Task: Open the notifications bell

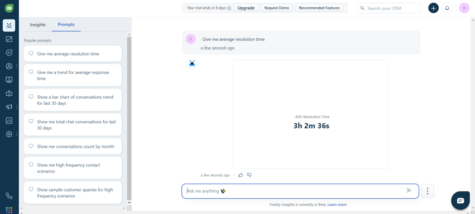Action: click(x=447, y=8)
